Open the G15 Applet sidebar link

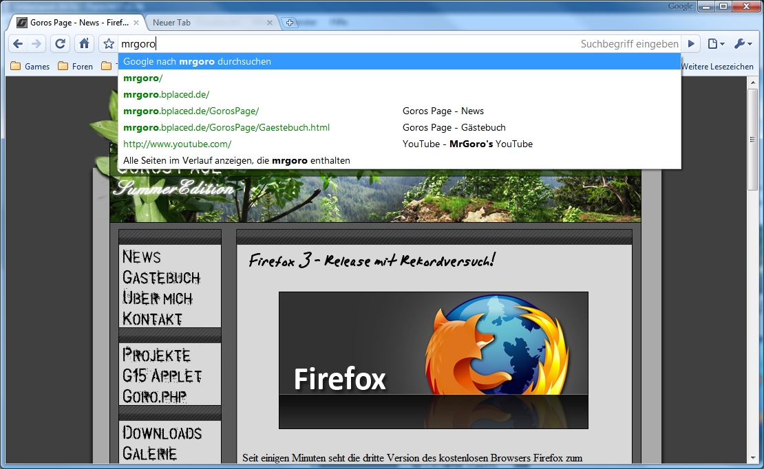click(162, 375)
